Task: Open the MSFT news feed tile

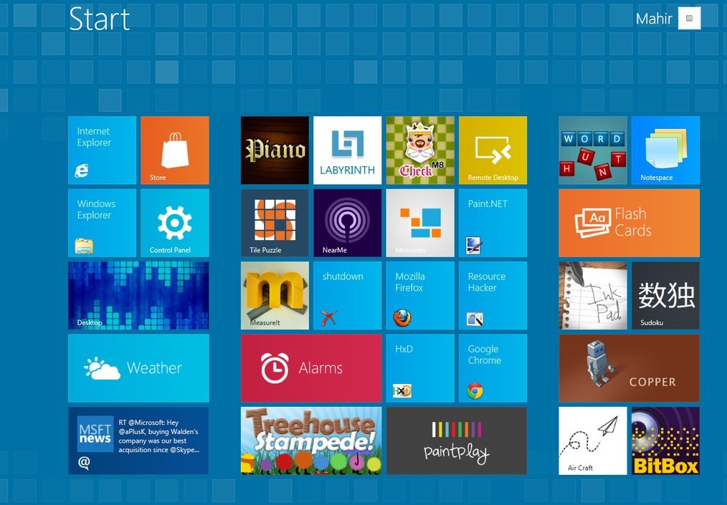Action: coord(138,441)
